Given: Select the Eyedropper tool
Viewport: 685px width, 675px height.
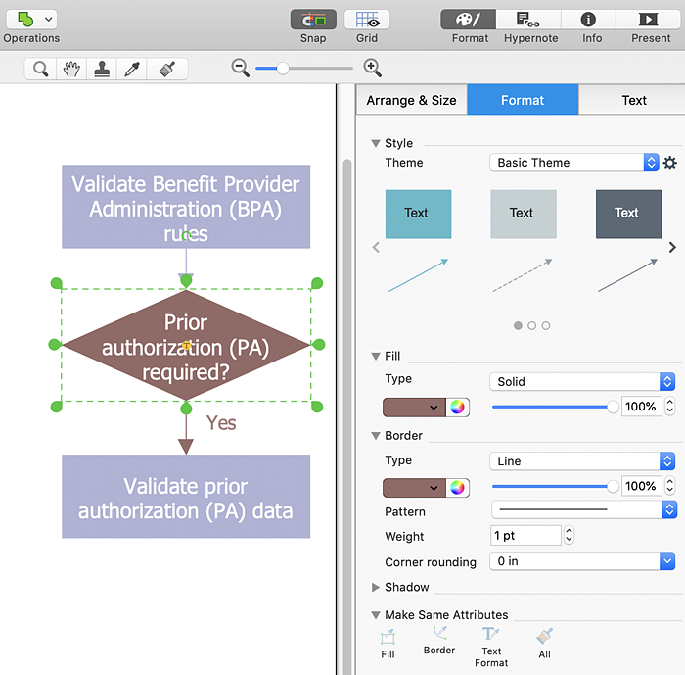Looking at the screenshot, I should pos(132,69).
